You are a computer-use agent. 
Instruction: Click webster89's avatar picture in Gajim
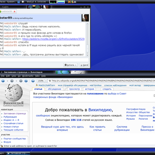tap(85, 18)
